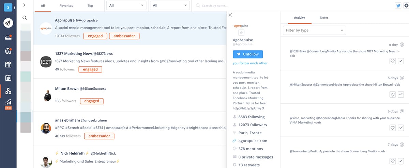Close the Agorapulse profile detail panel
The width and height of the screenshot is (409, 168).
pos(230,15)
